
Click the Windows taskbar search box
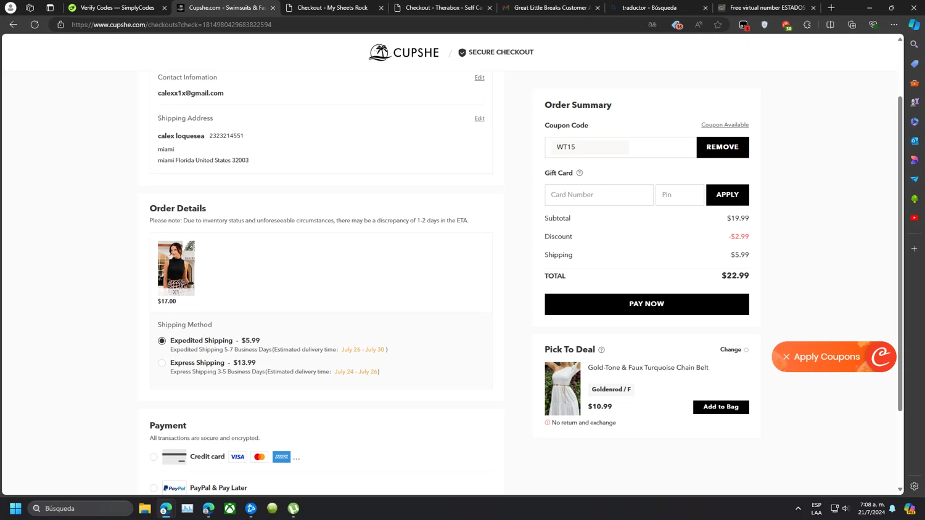pos(81,508)
